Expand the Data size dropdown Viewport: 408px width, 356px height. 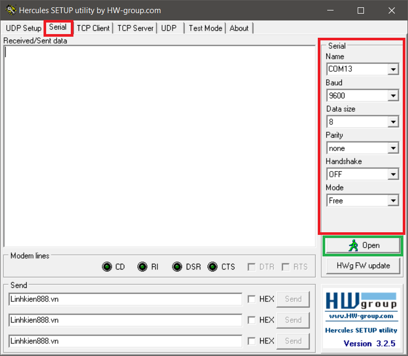tap(393, 122)
